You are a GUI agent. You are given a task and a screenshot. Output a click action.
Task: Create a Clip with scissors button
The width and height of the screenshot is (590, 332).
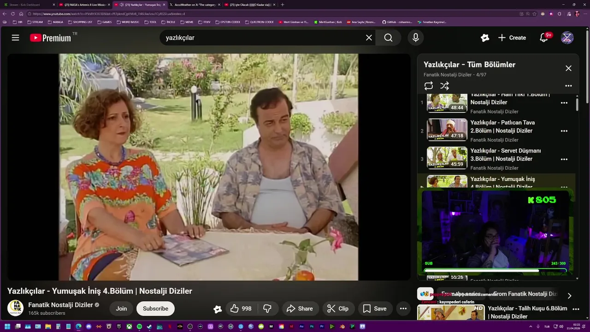click(338, 308)
